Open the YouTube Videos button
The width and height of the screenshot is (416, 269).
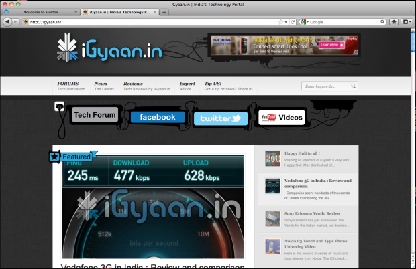coord(282,118)
